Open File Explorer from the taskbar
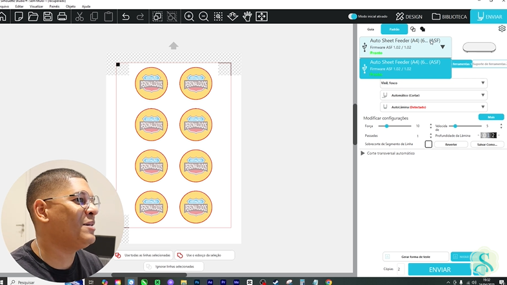 pos(184,282)
